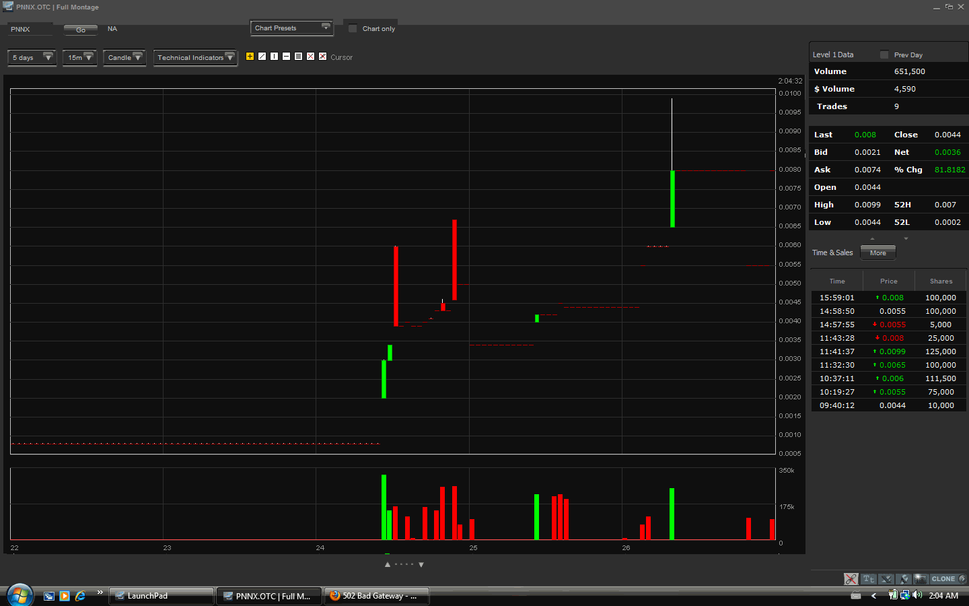
Task: Click the % Chg value 81.8182
Action: [949, 170]
